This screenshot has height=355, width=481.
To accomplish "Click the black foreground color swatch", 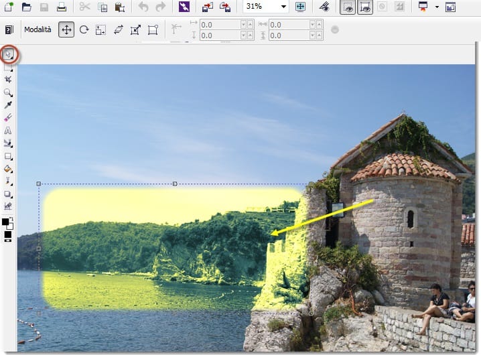I will pyautogui.click(x=6, y=222).
